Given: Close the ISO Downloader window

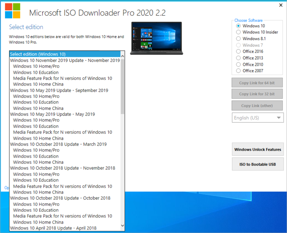Looking at the screenshot, I should pos(281,5).
